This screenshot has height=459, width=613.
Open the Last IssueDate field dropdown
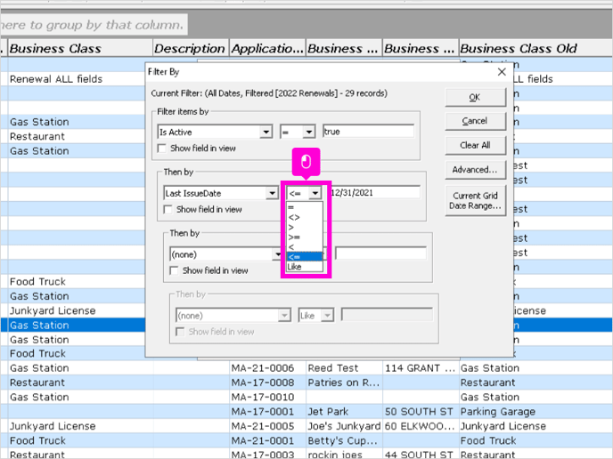click(272, 193)
